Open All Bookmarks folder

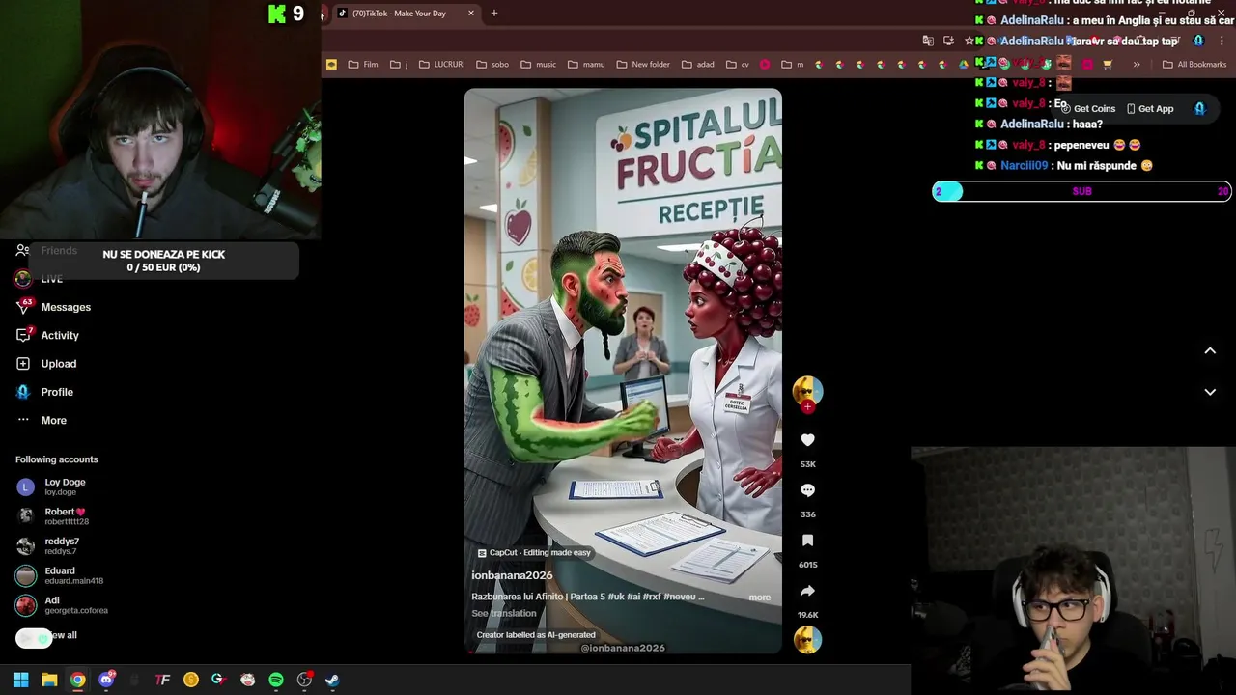tap(1194, 65)
